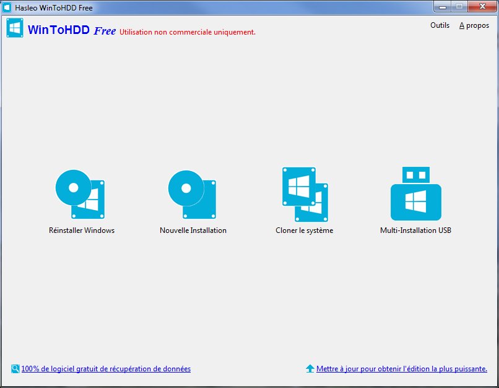
Task: Minimize the WinToHDD window
Action: 443,6
